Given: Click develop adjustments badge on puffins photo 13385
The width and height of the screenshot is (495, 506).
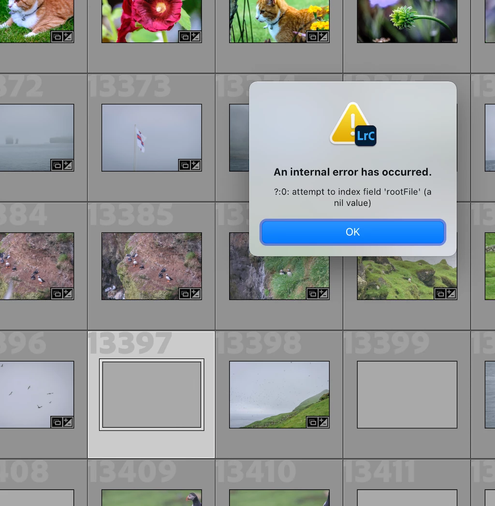Looking at the screenshot, I should click(196, 294).
